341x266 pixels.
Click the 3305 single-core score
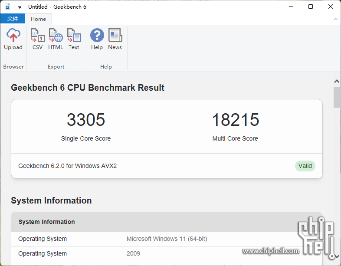[x=86, y=120]
